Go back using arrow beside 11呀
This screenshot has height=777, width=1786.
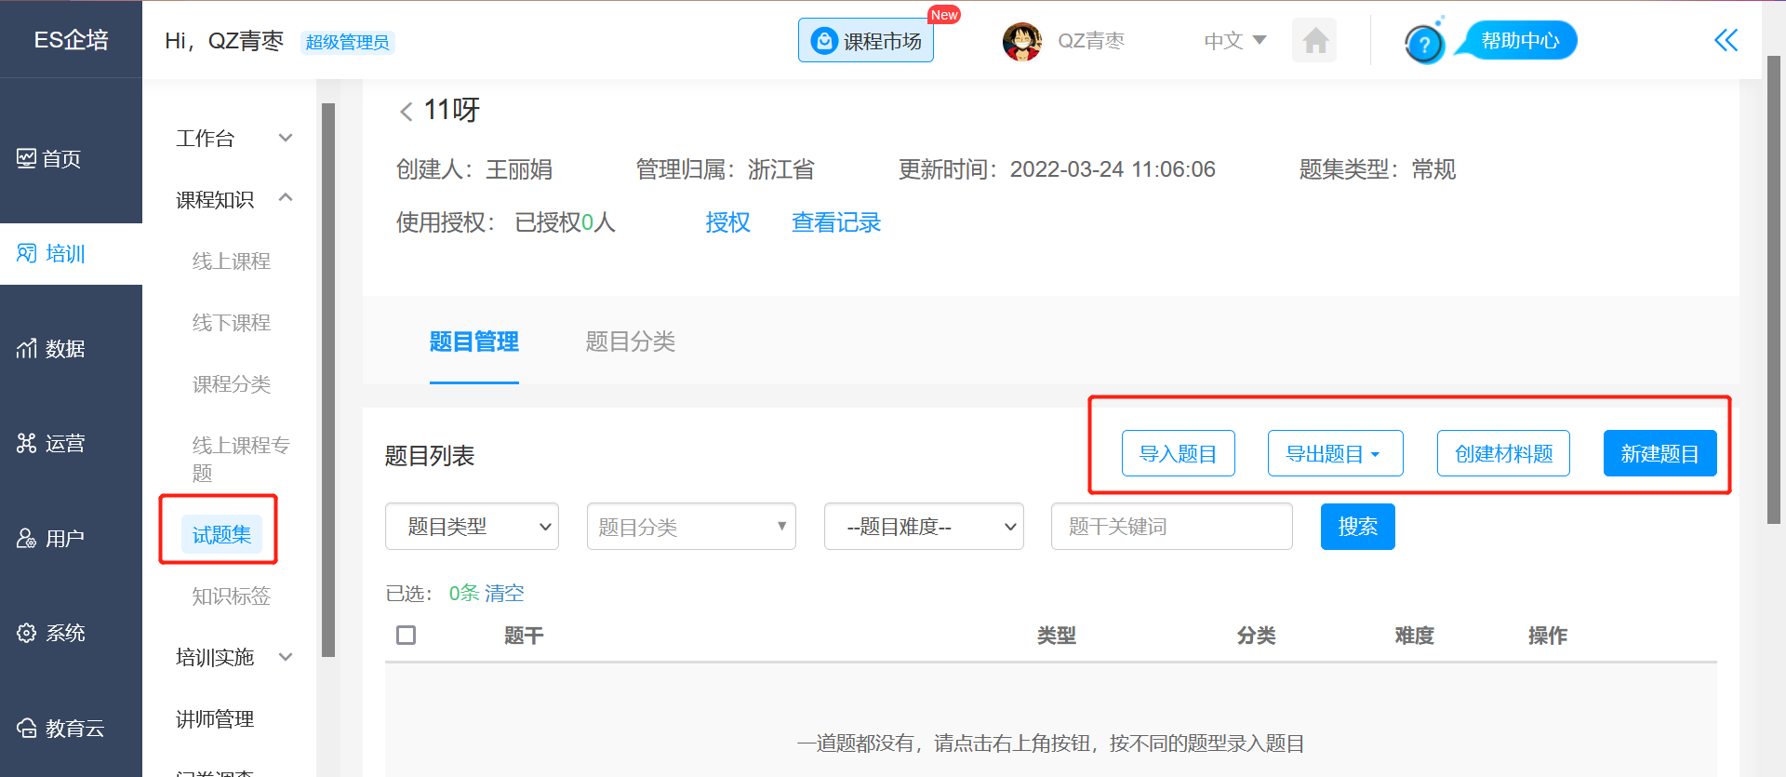pos(406,112)
